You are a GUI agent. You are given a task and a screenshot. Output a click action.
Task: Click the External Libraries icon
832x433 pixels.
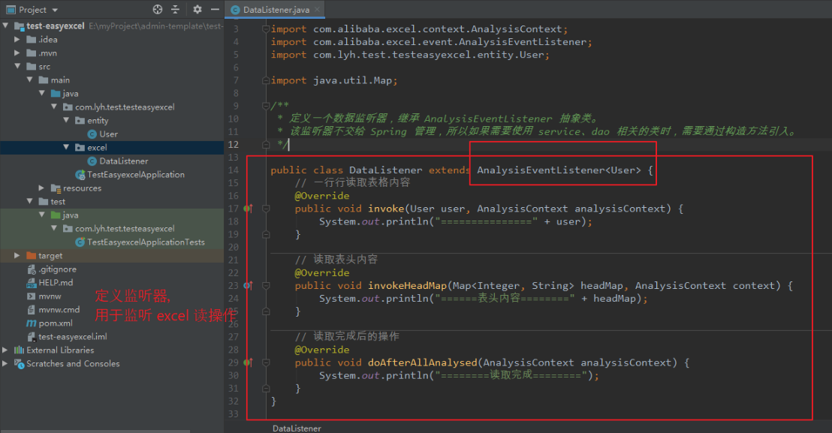19,350
